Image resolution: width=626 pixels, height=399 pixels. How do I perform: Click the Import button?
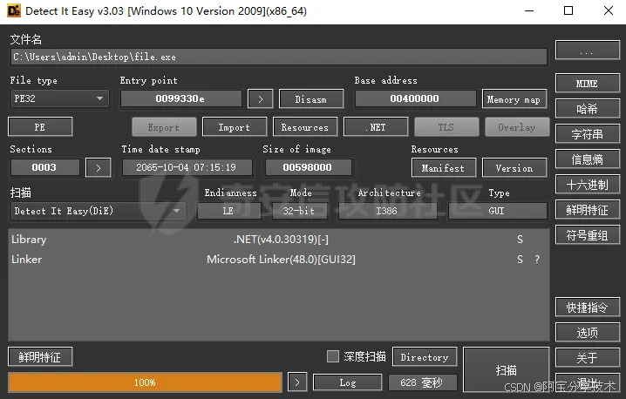(x=235, y=127)
